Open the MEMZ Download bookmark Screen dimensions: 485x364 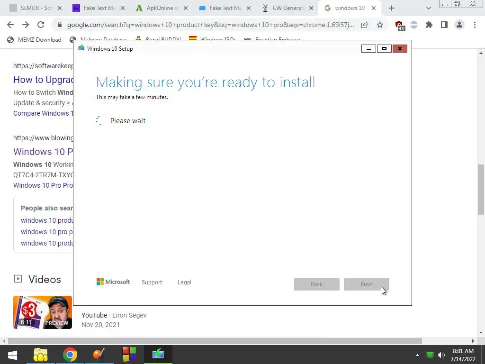coord(34,40)
